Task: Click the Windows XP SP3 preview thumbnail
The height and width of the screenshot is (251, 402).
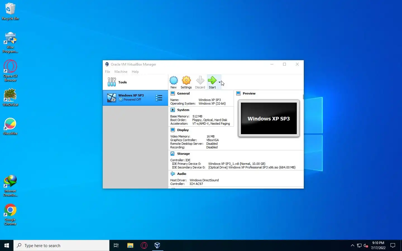Action: [x=269, y=119]
